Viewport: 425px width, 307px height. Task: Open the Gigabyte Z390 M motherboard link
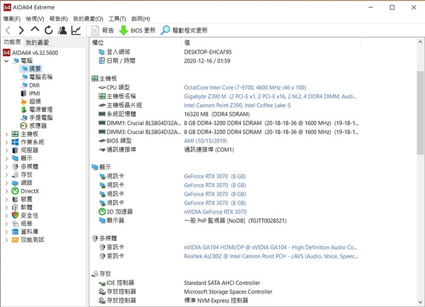point(270,96)
